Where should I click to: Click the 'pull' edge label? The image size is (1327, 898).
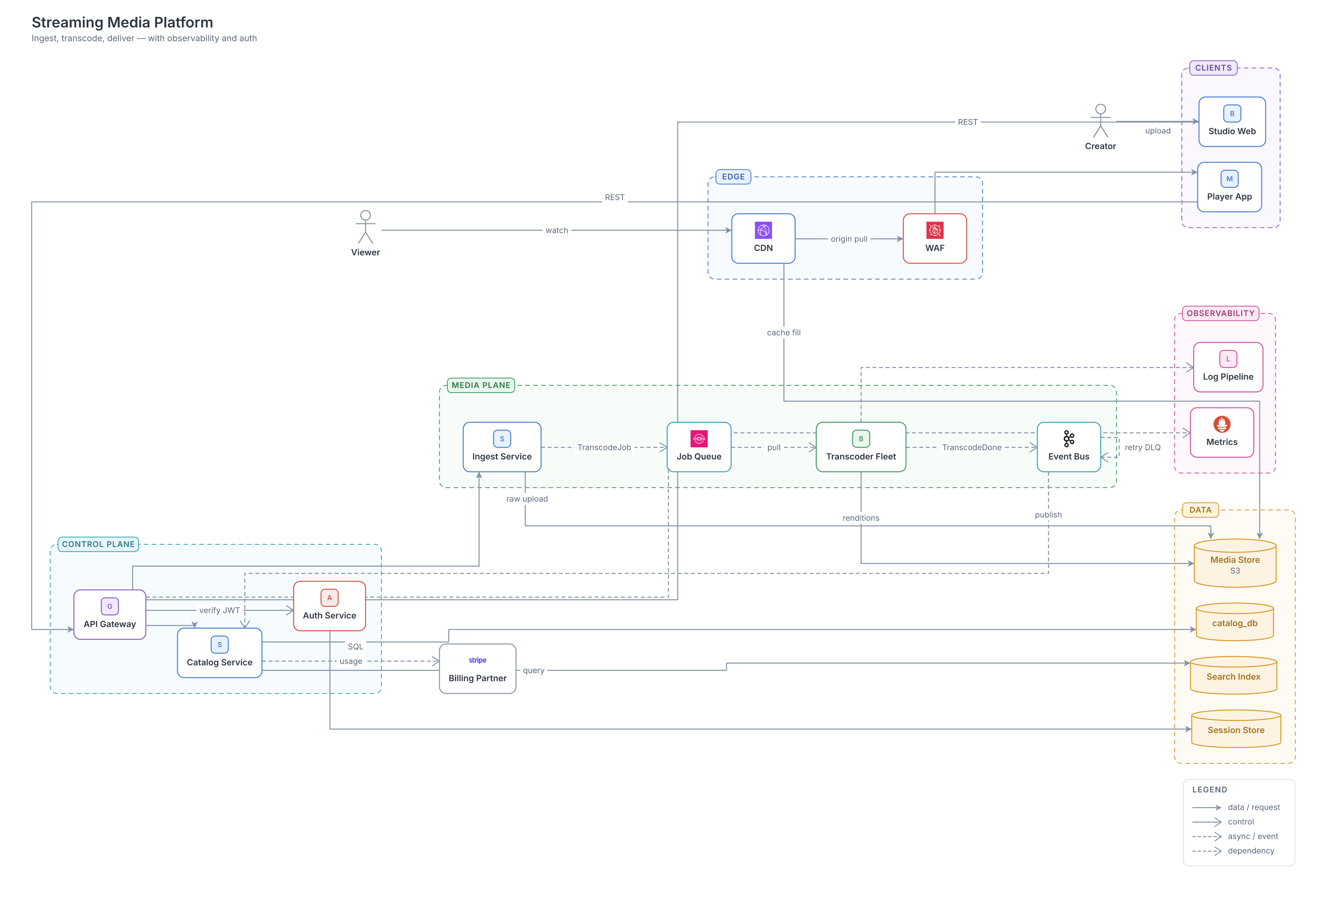coord(773,448)
